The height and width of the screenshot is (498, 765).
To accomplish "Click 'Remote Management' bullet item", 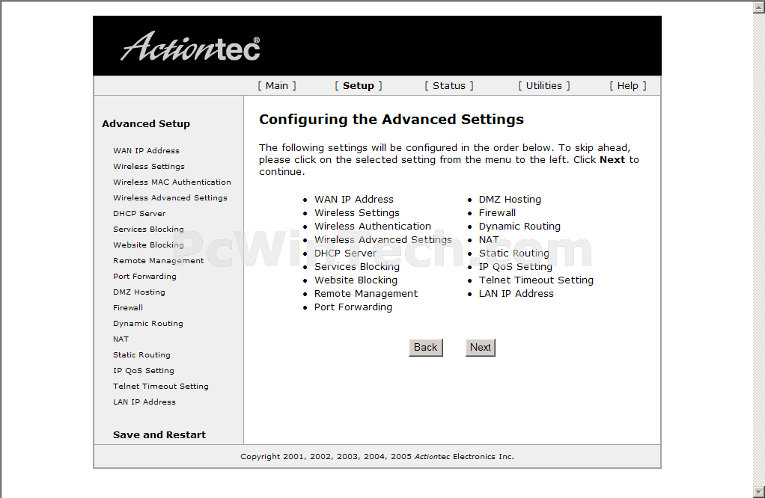I will coord(366,293).
